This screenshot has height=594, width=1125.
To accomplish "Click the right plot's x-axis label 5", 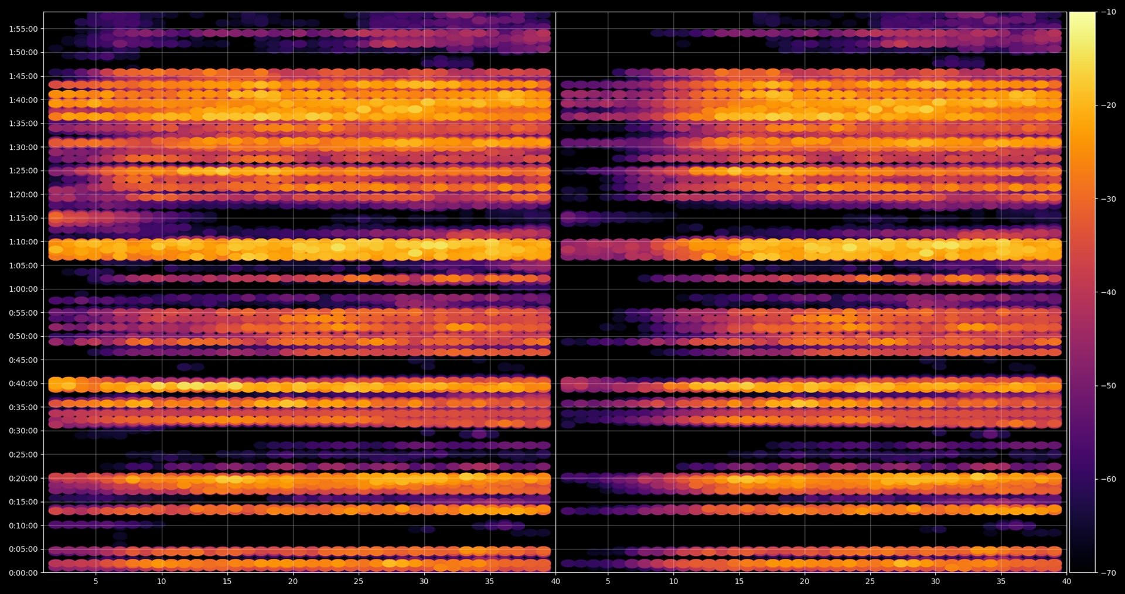I will coord(608,581).
